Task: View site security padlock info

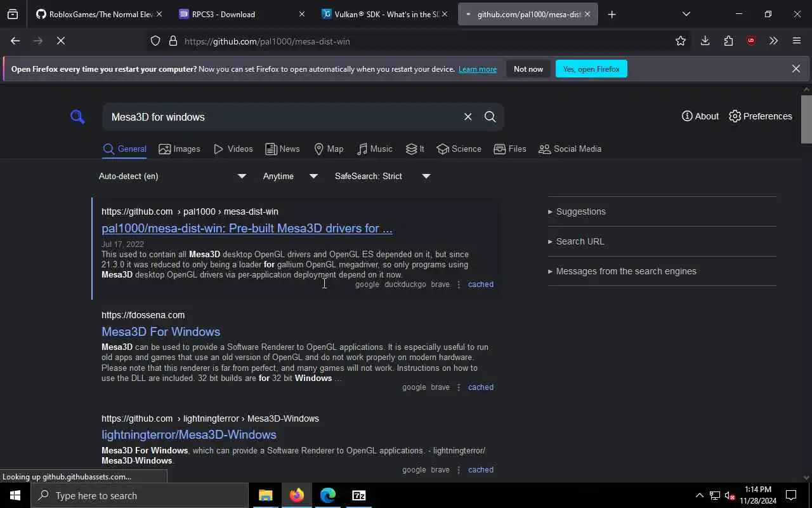Action: click(173, 41)
